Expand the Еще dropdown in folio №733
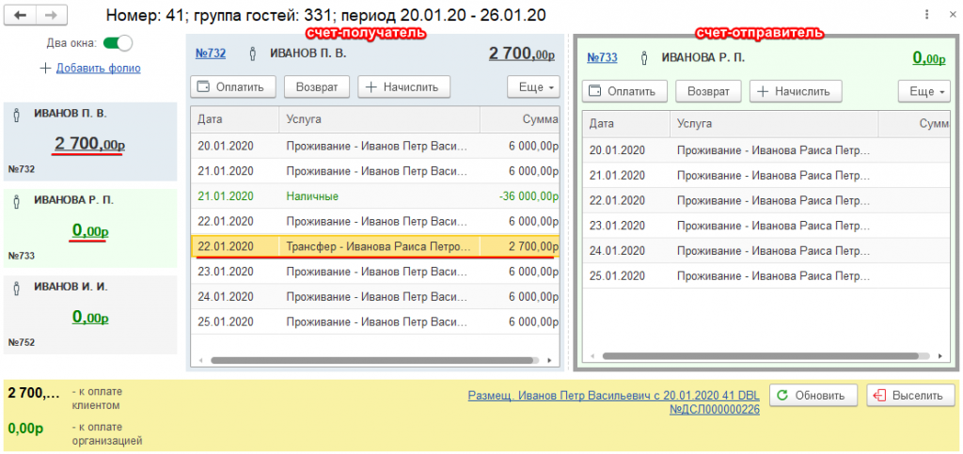The height and width of the screenshot is (454, 963). (924, 91)
